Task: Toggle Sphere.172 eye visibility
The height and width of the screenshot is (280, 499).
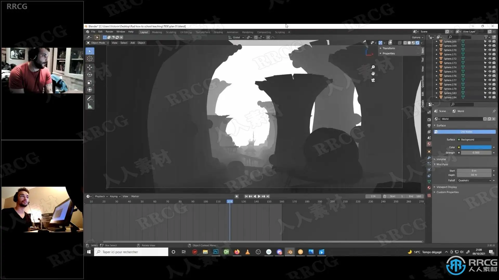Action: click(x=490, y=59)
